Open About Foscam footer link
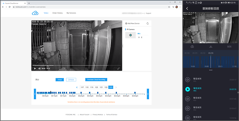 85,115
